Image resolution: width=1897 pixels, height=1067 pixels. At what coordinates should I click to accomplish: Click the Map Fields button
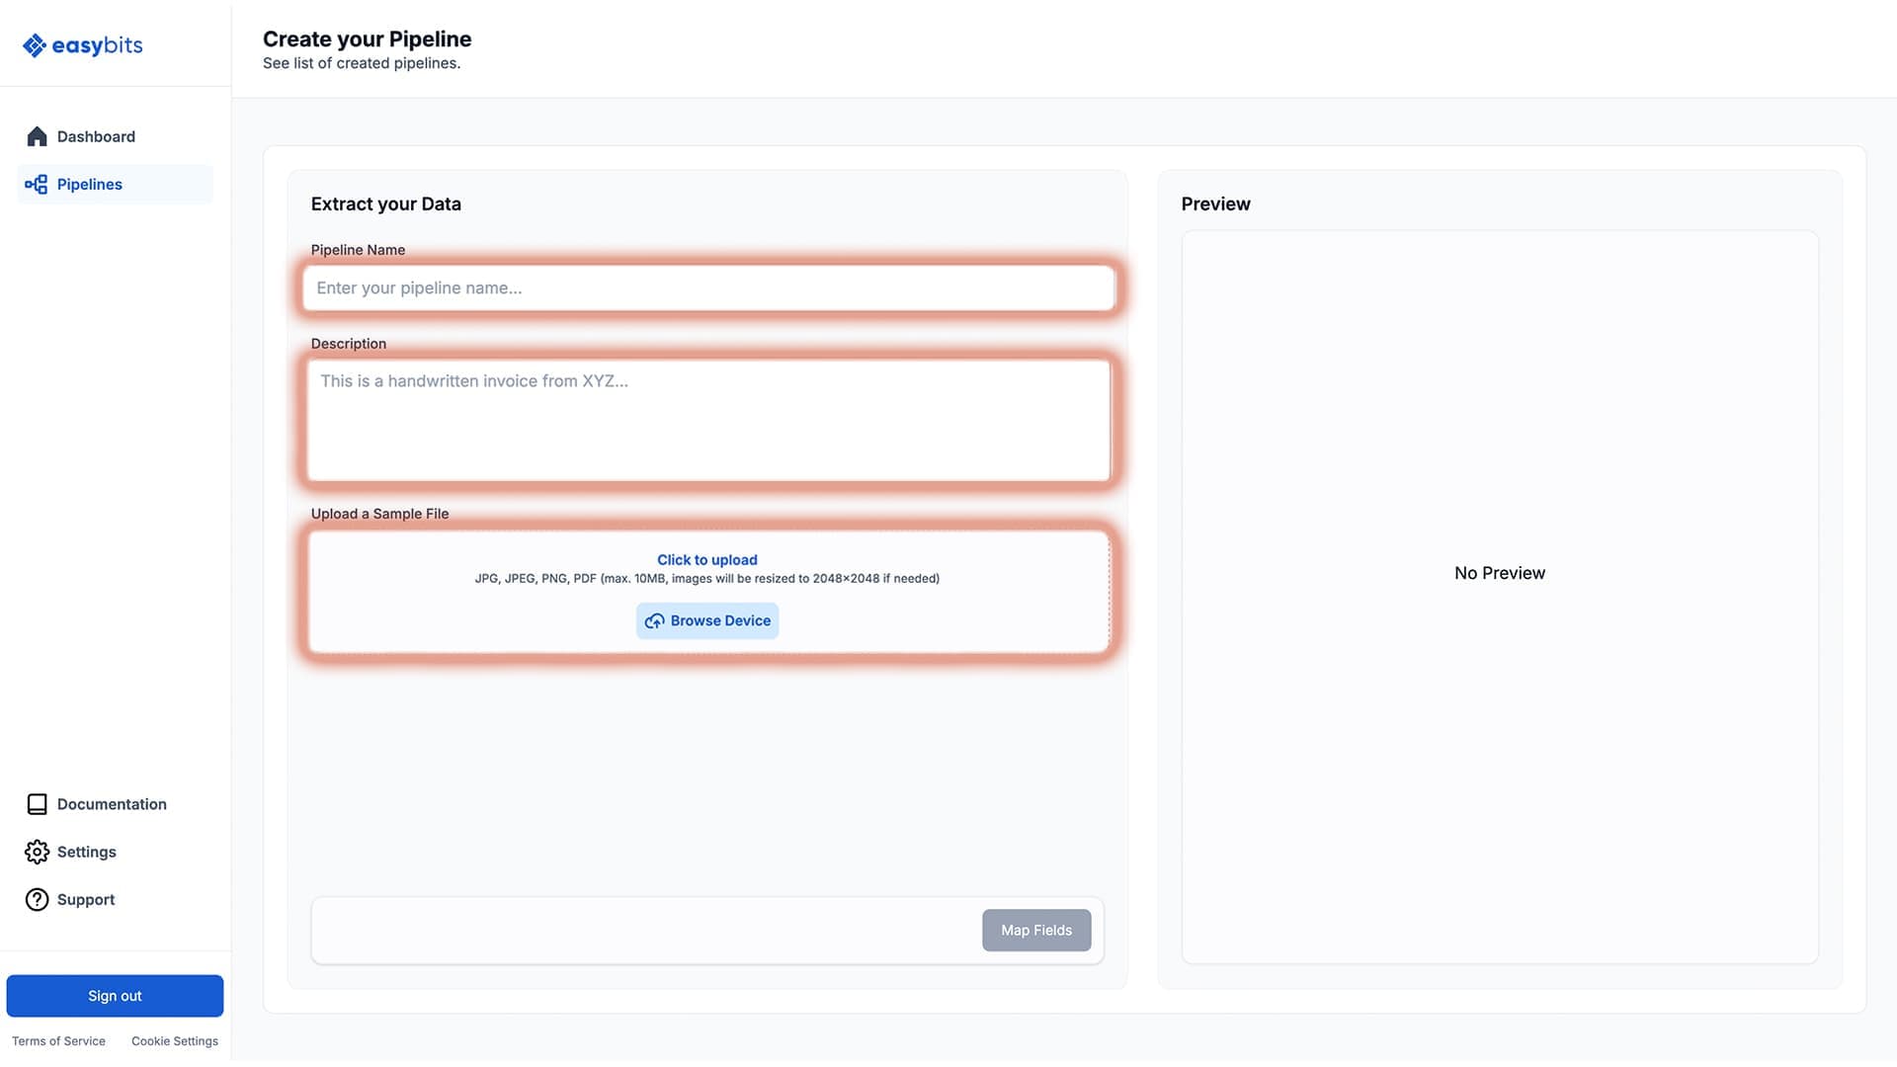[x=1035, y=930]
